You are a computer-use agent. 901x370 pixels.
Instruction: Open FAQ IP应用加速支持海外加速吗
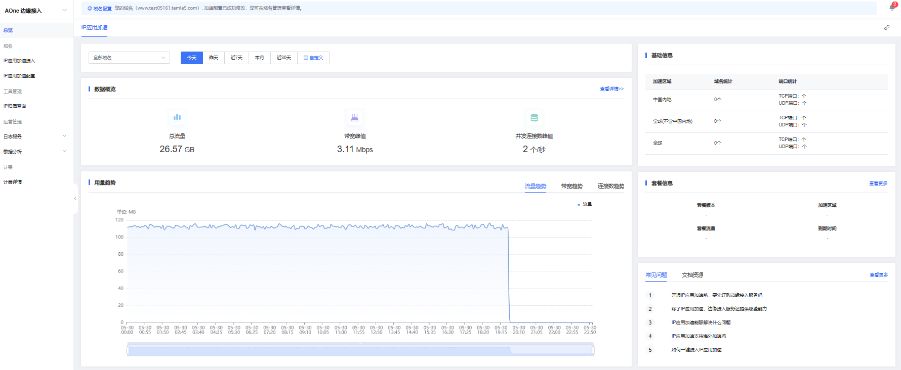tap(699, 336)
